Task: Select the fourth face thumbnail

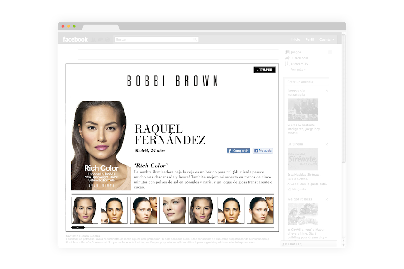Action: point(173,210)
